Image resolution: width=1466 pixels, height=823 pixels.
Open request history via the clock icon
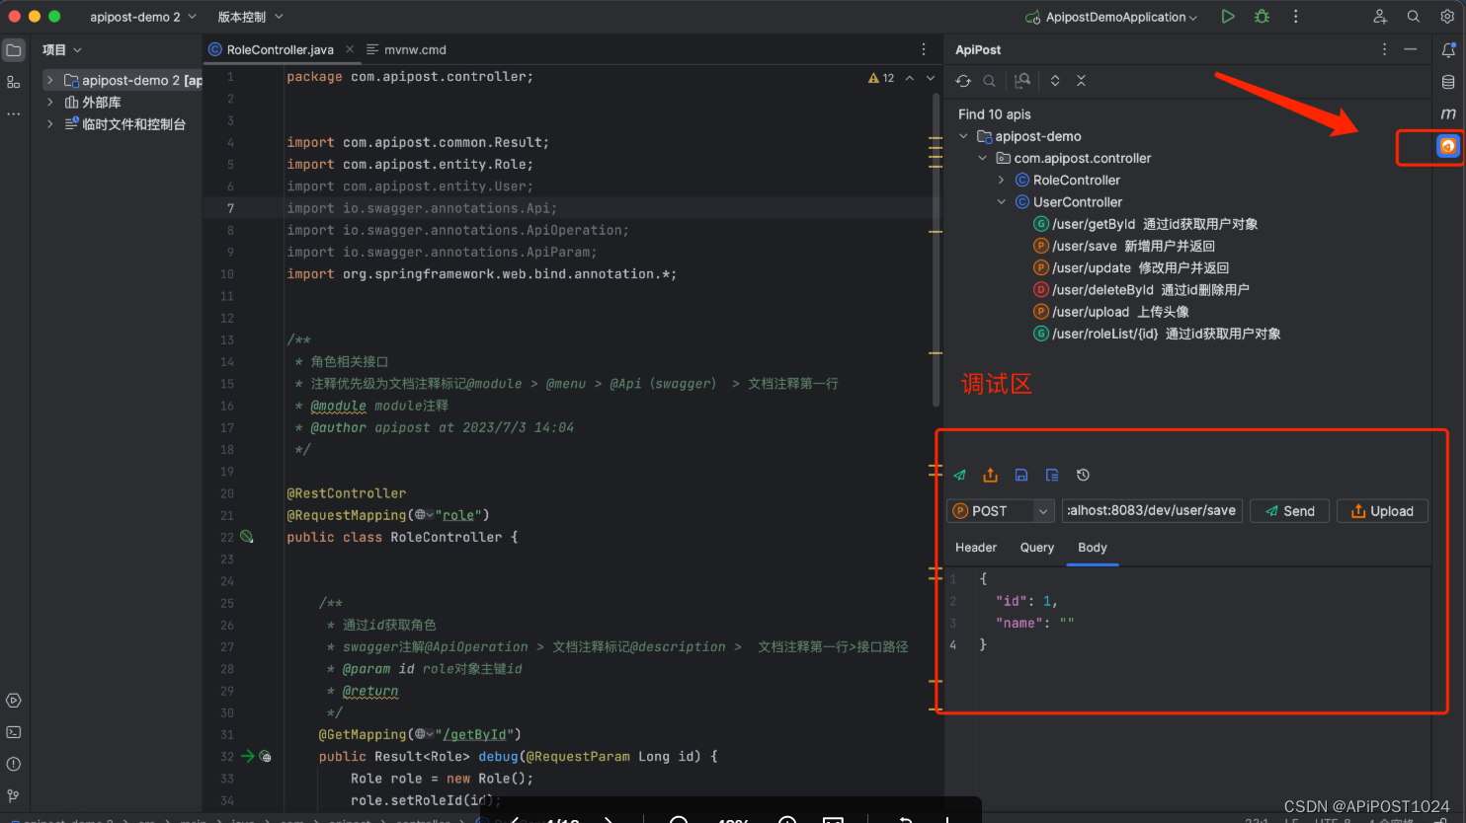click(x=1083, y=475)
